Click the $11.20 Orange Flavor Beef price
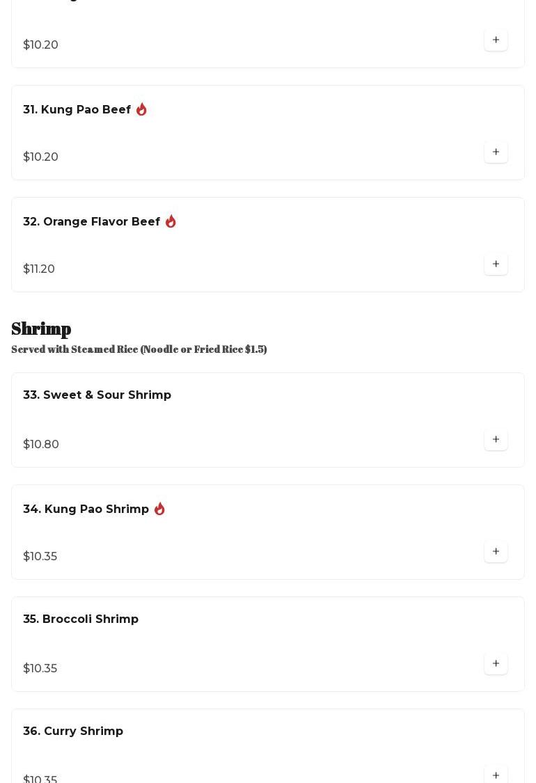 [39, 269]
